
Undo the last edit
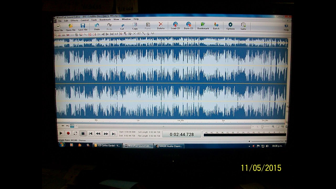point(97,27)
